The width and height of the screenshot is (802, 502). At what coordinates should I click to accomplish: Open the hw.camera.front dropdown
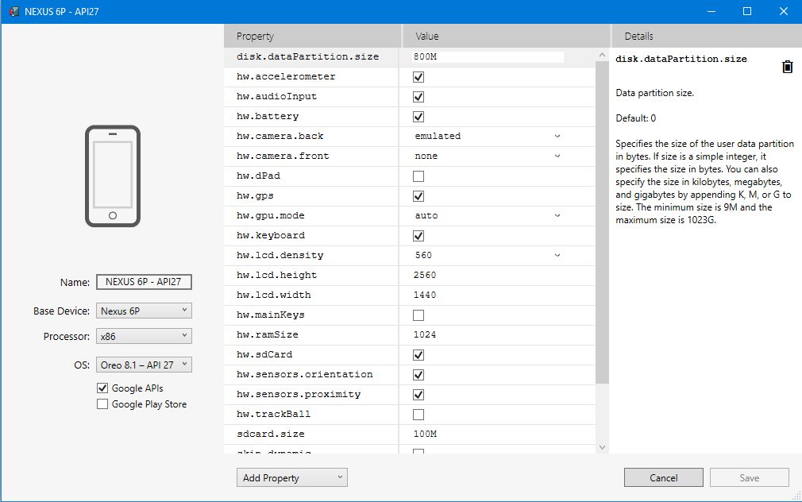click(488, 156)
